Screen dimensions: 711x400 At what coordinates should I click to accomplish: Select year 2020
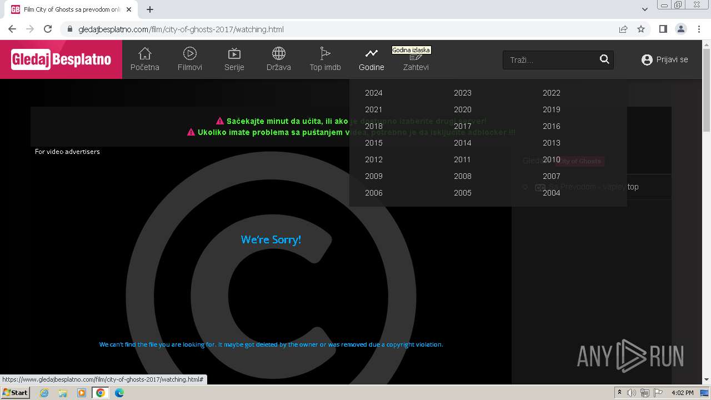pos(463,109)
